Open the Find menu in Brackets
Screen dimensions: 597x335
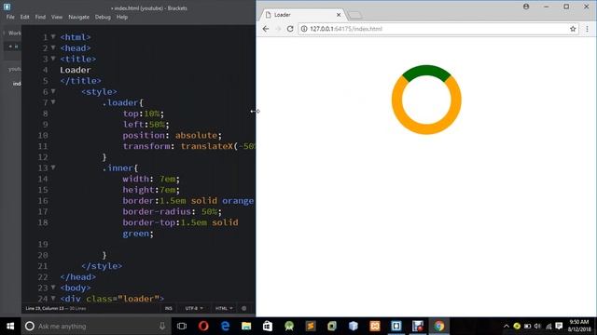40,17
